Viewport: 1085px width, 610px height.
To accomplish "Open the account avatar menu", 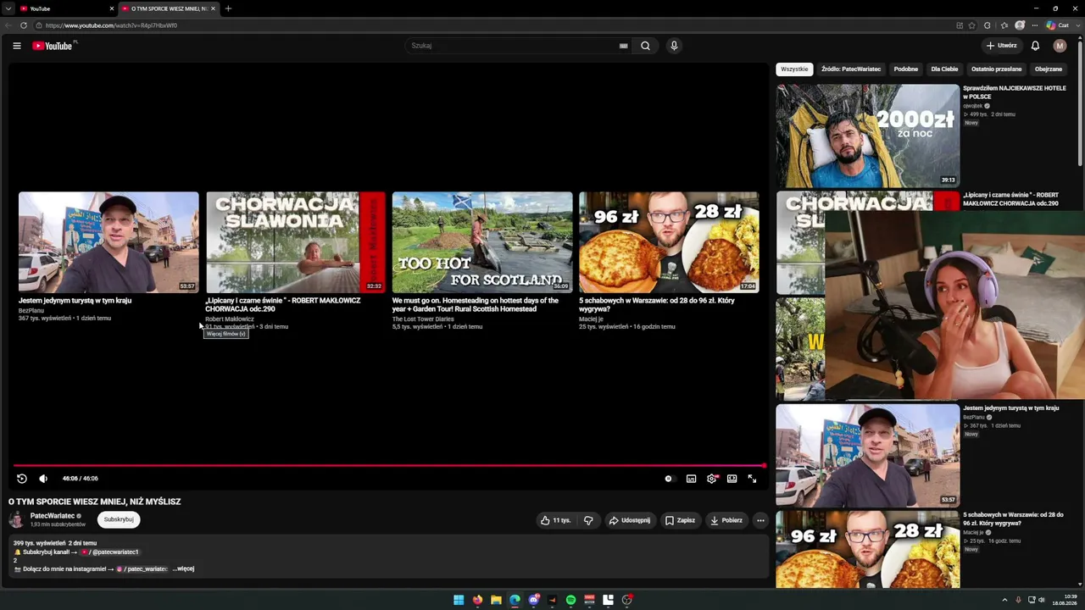I will point(1060,46).
